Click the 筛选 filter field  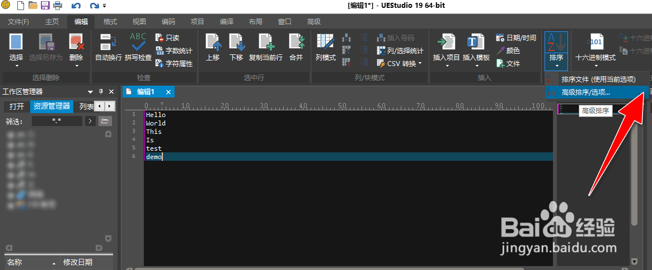click(57, 121)
